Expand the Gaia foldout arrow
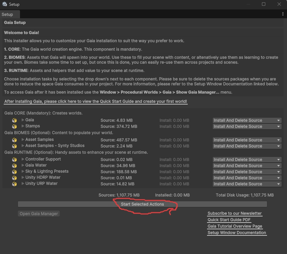Viewport: 287px width, 254px height. [23, 120]
